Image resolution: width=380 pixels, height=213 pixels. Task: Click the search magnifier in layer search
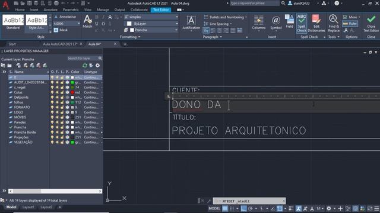100,58
